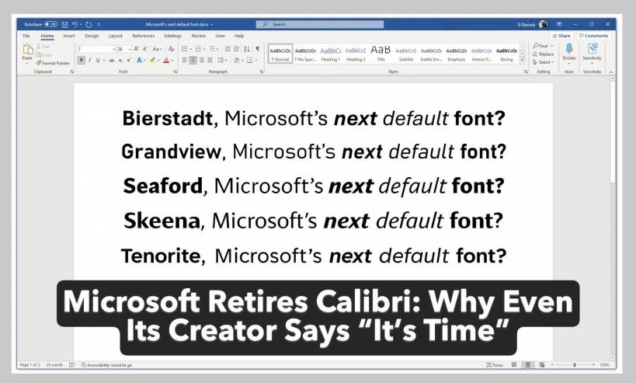This screenshot has width=636, height=383.
Task: Apply red font color
Action: click(166, 60)
